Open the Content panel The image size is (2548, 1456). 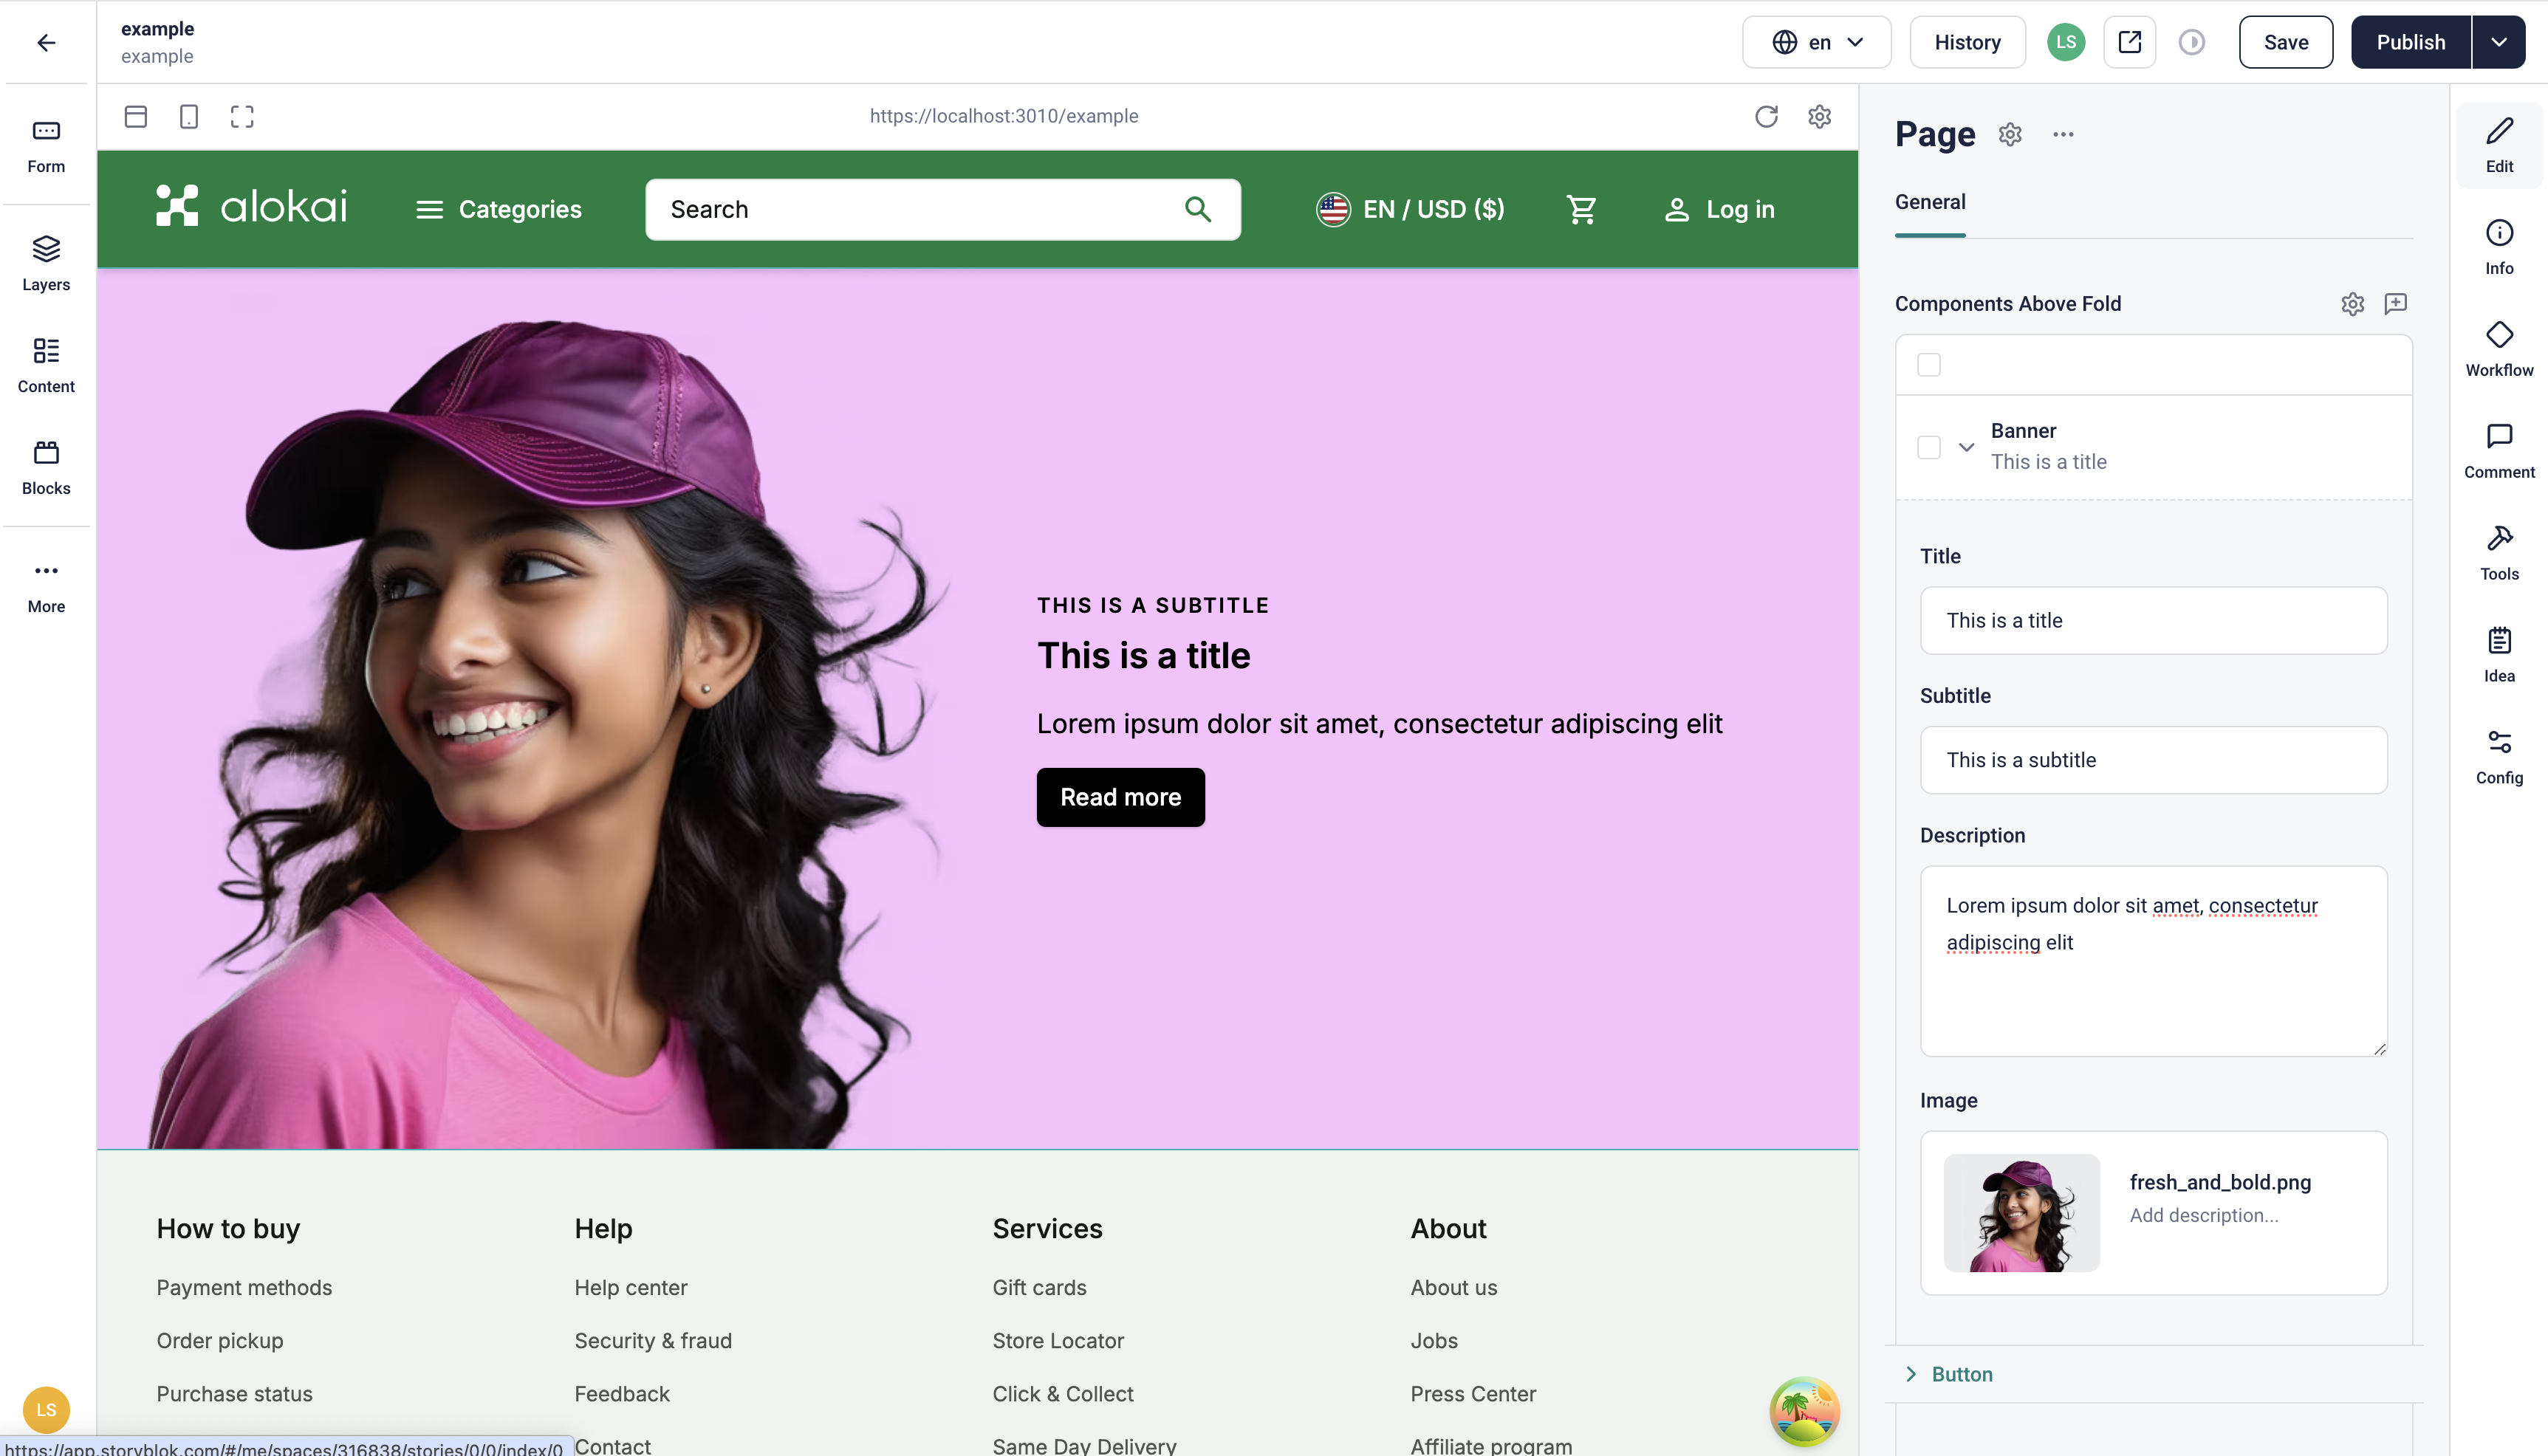46,365
